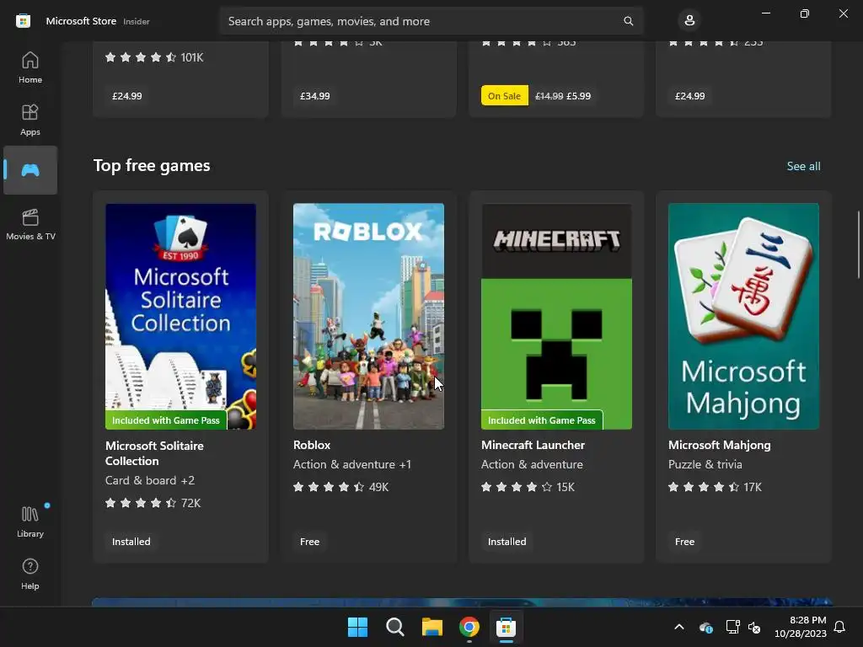Click the Microsoft Store logo icon

[23, 21]
